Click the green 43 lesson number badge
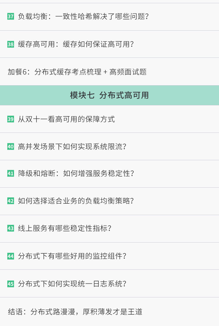Image resolution: width=219 pixels, height=326 pixels. point(11,228)
